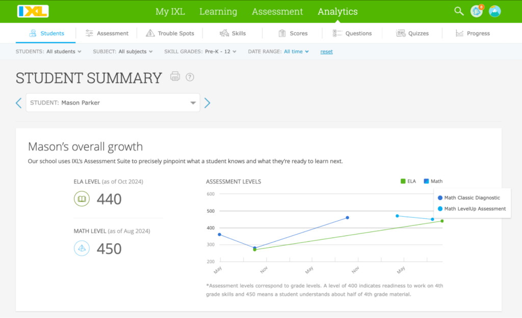Image resolution: width=522 pixels, height=318 pixels.
Task: Switch to the Scores tab
Action: [293, 33]
